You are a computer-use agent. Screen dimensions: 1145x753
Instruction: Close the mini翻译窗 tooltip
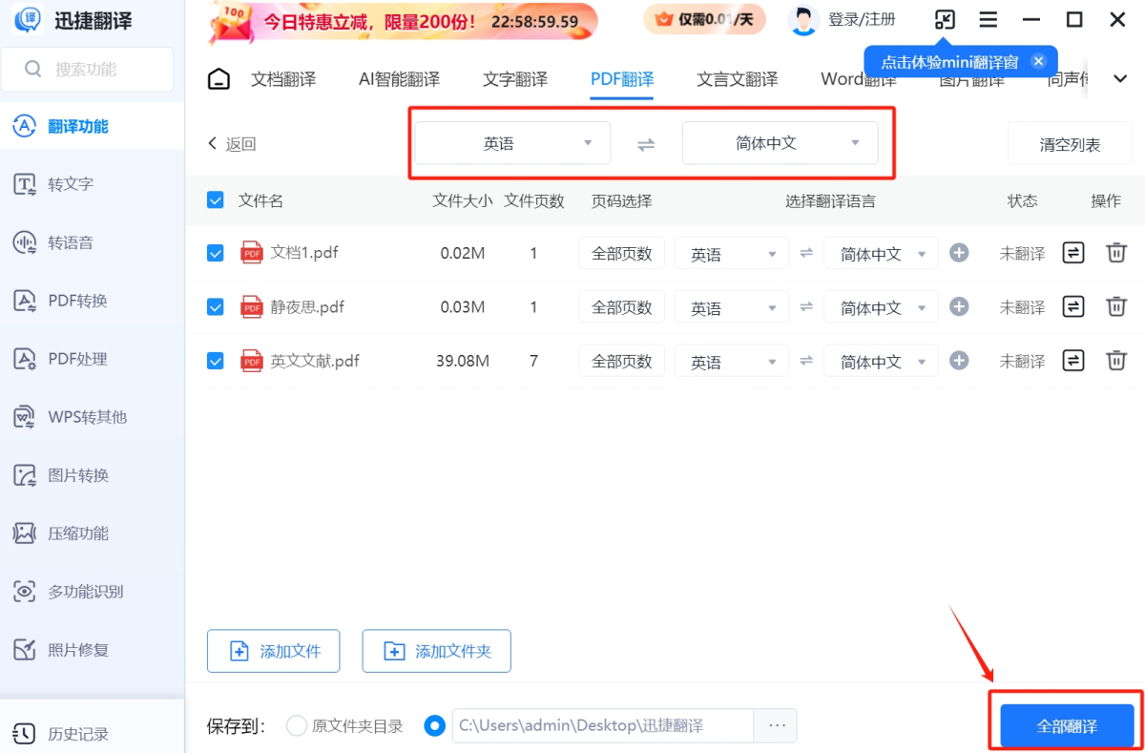coord(1039,61)
